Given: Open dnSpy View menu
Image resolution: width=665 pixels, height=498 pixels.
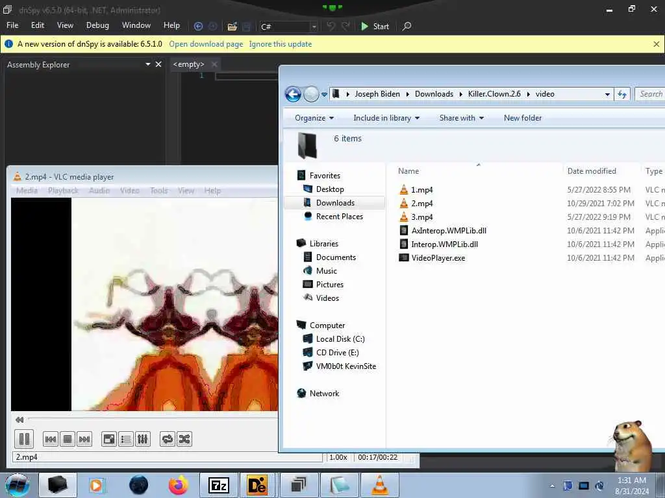Looking at the screenshot, I should coord(65,25).
